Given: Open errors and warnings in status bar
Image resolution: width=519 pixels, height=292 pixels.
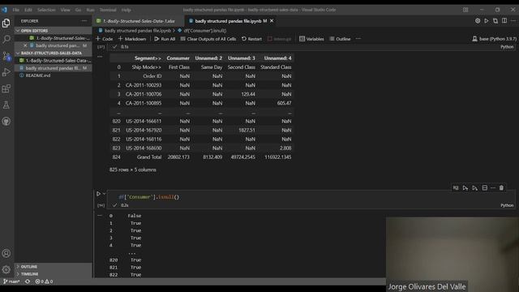Looking at the screenshot, I should [44, 281].
